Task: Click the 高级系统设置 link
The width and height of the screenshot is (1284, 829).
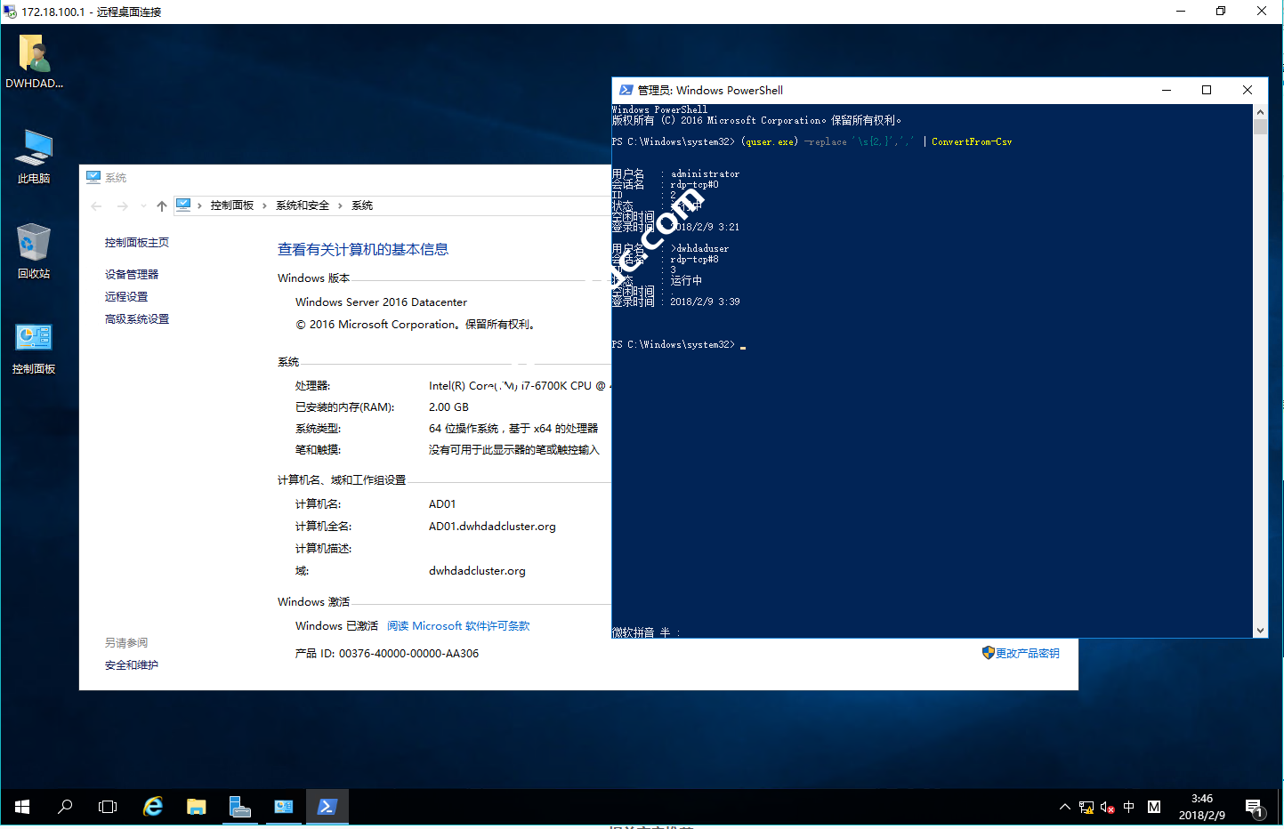Action: point(137,319)
